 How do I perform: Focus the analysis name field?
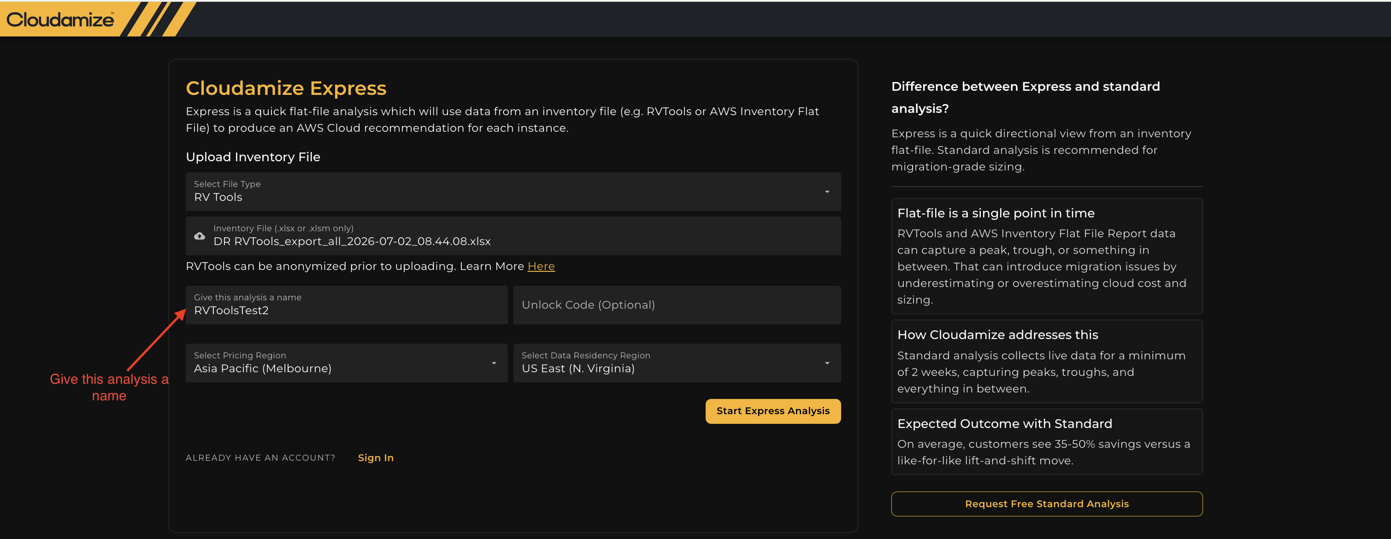coord(347,305)
